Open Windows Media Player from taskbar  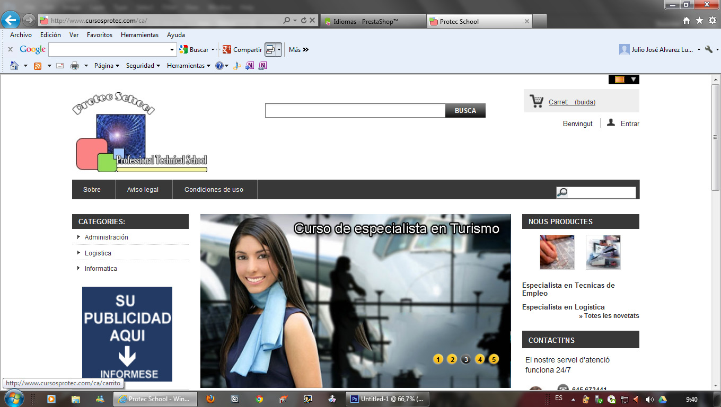click(x=51, y=399)
